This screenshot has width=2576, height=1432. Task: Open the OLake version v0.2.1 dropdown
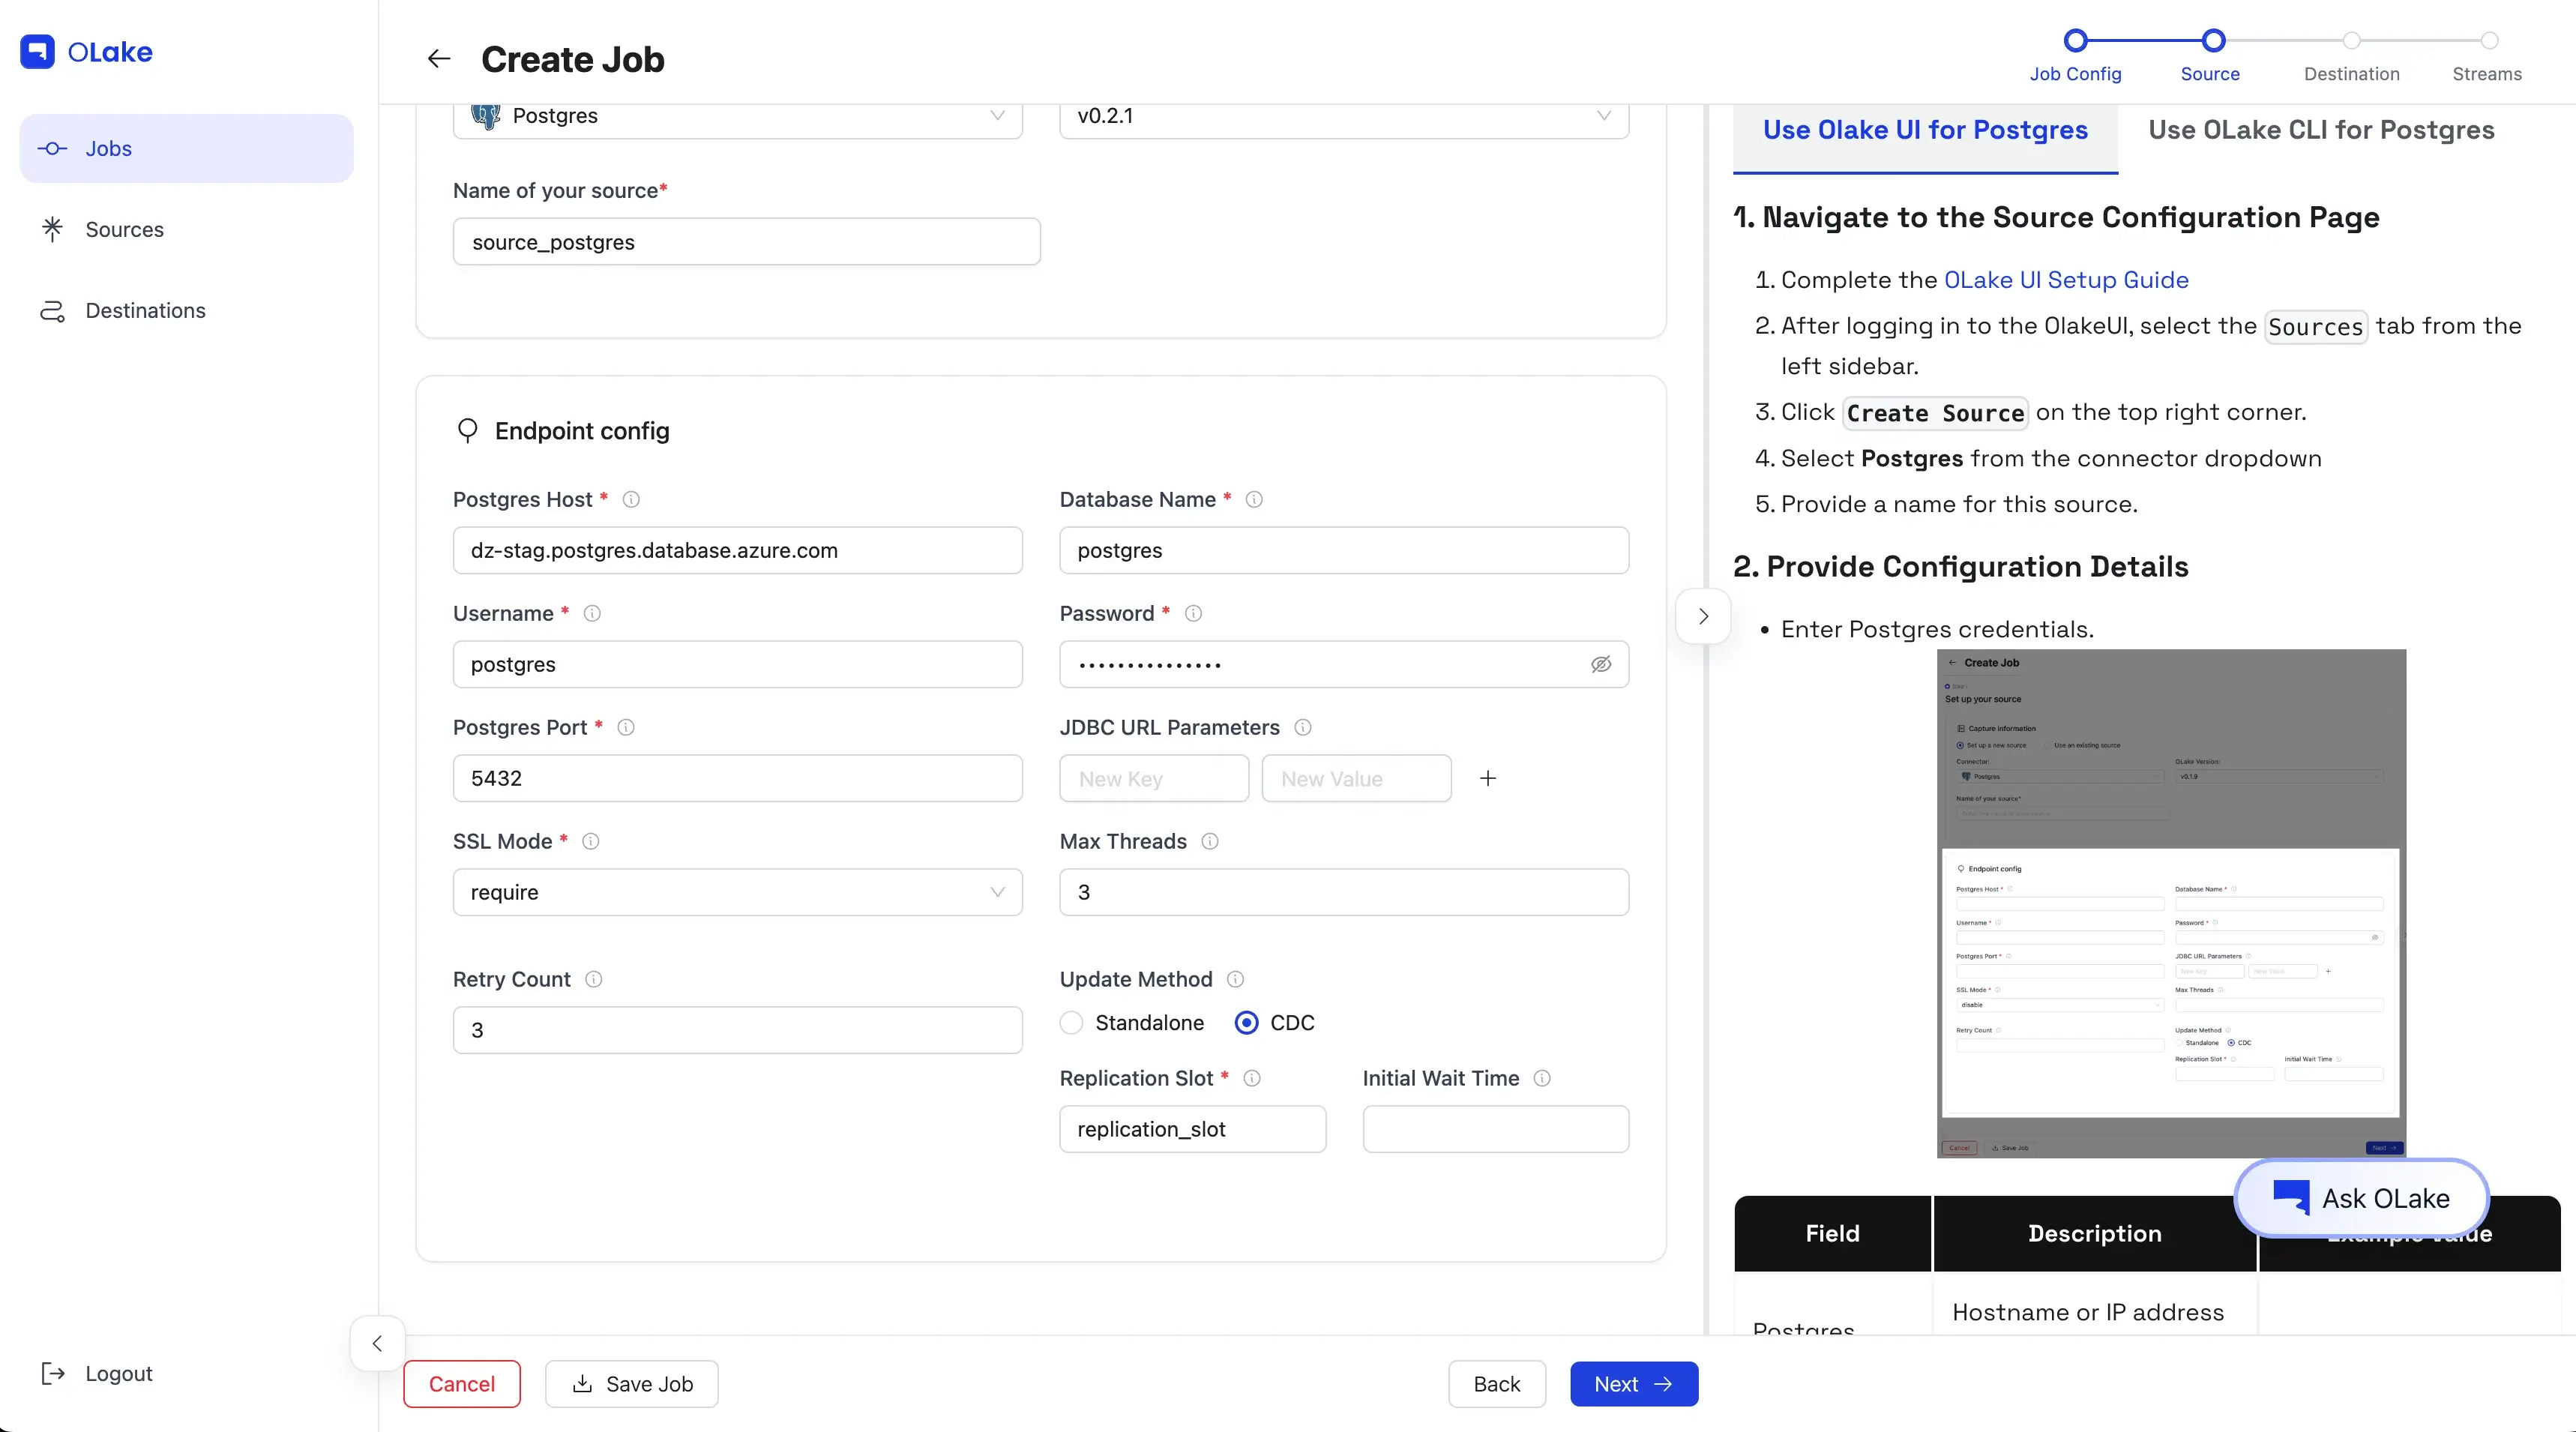pos(1343,116)
